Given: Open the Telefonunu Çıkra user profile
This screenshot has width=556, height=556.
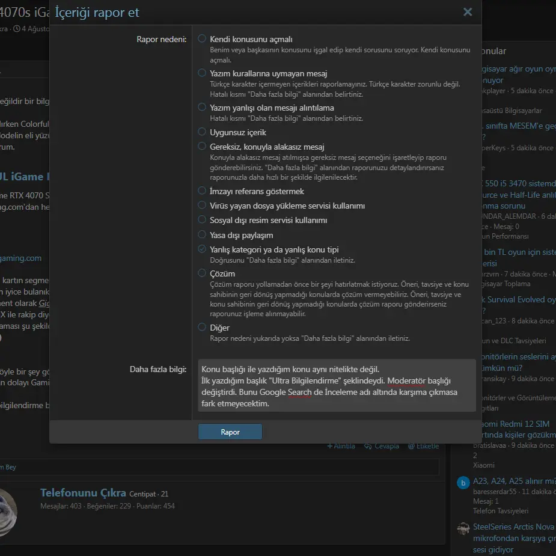Looking at the screenshot, I should click(83, 493).
